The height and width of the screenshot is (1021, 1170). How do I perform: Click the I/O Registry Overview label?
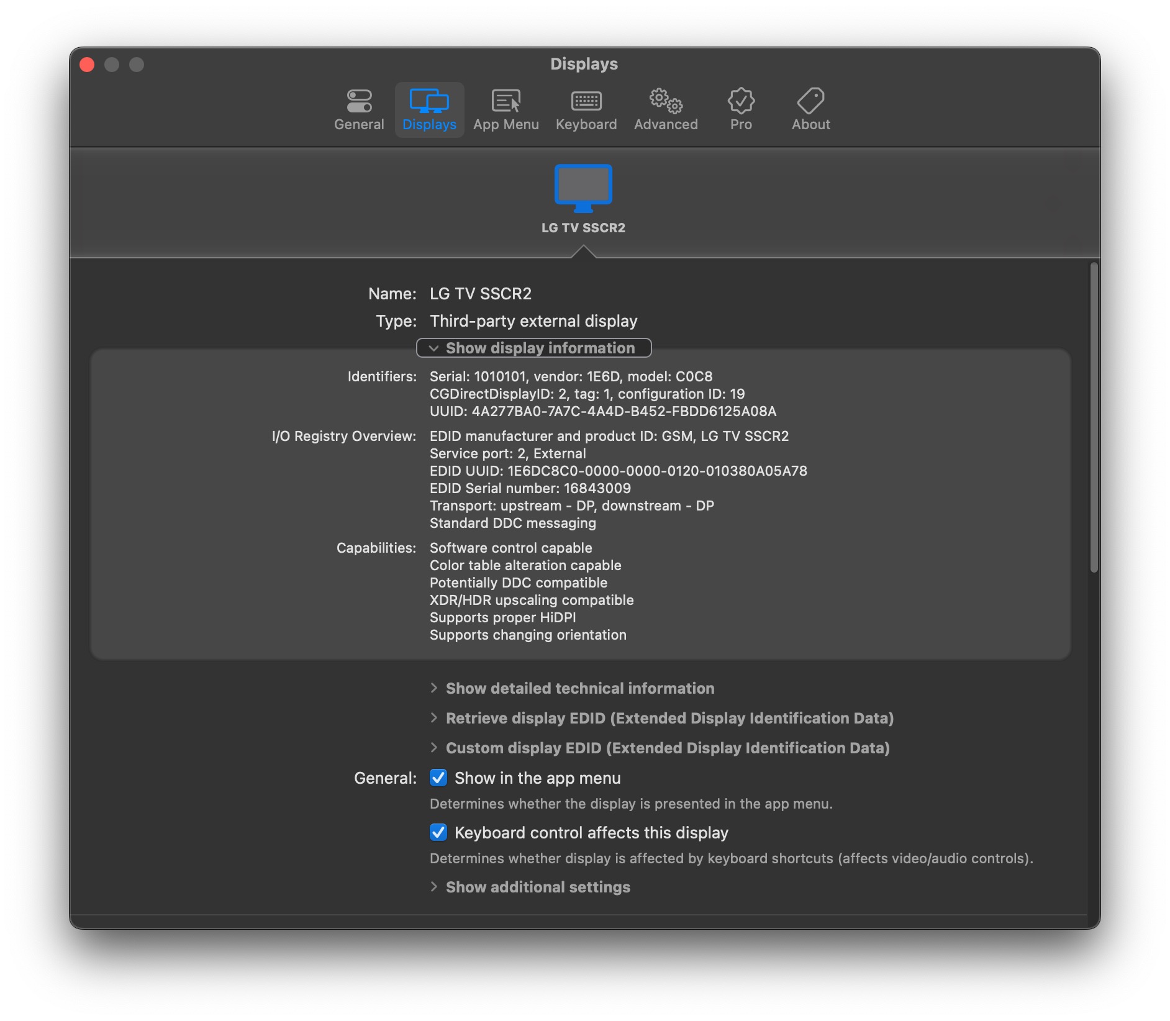pos(344,436)
